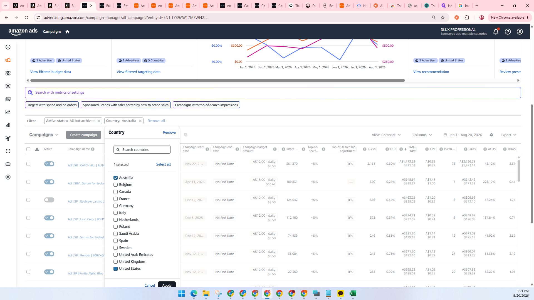Open the megaphone campaigns icon in sidebar
Image resolution: width=534 pixels, height=300 pixels.
(x=8, y=60)
